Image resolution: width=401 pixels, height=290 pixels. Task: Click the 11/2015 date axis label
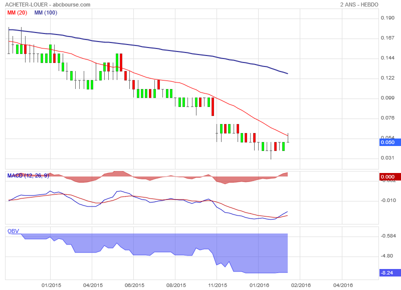pyautogui.click(x=218, y=285)
